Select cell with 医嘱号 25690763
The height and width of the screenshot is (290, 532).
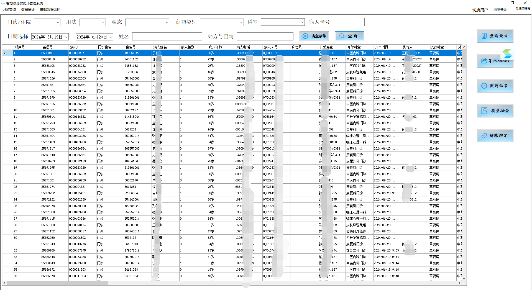coord(55,161)
